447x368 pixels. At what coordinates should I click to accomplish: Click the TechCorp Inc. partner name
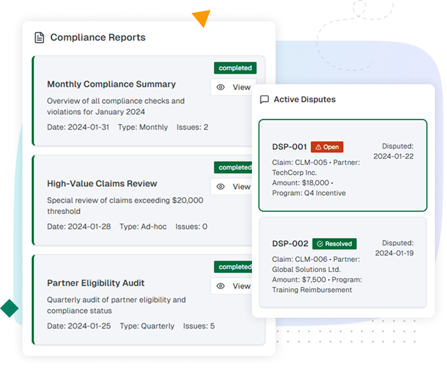tap(294, 173)
